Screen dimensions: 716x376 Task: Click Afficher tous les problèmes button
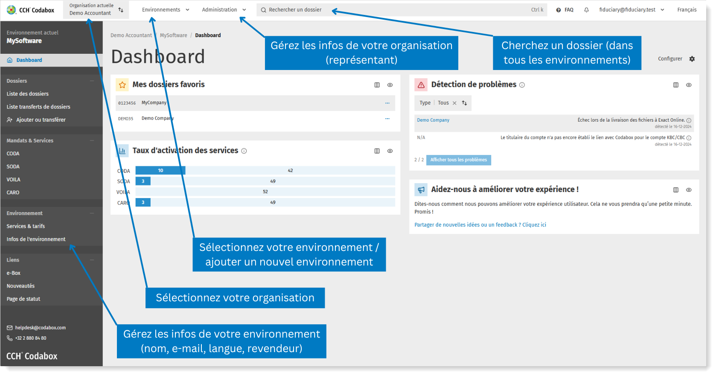[x=459, y=160]
